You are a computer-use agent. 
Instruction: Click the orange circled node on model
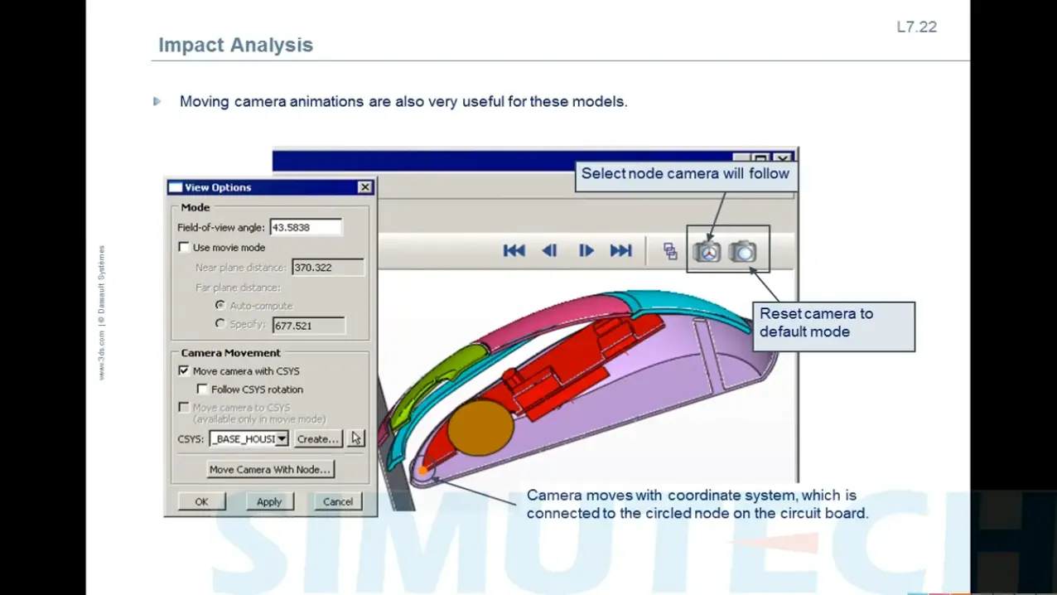coord(422,471)
